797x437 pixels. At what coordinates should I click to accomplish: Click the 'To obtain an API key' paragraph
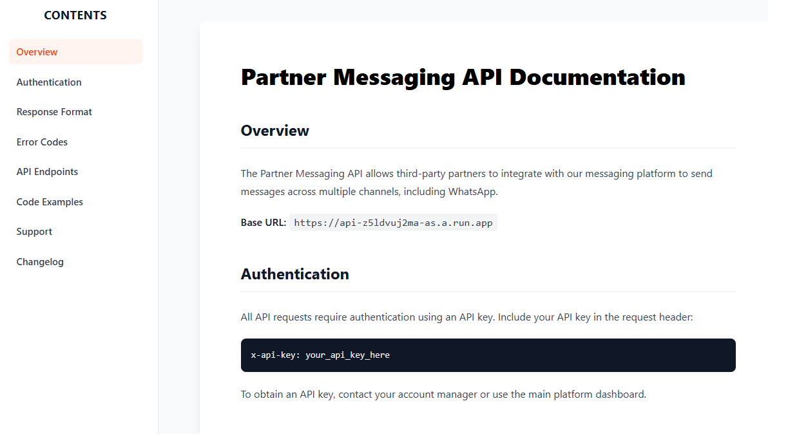coord(443,395)
